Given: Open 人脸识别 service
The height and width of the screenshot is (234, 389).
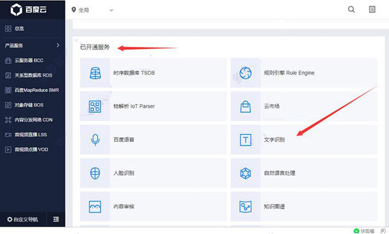Looking at the screenshot, I should [153, 173].
